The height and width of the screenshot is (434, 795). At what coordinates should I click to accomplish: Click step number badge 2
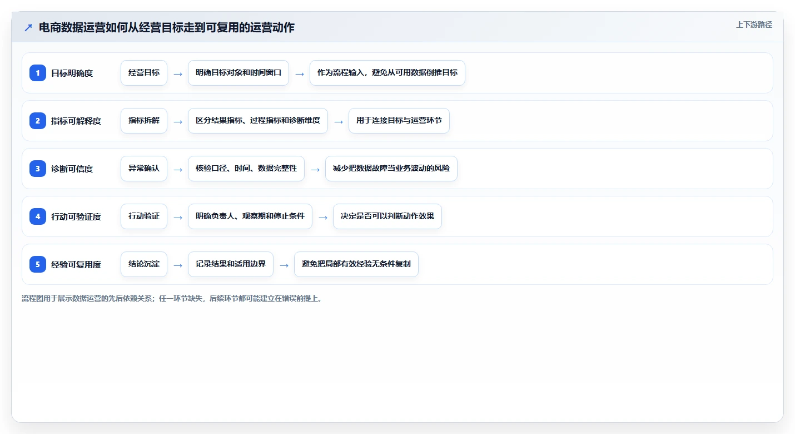[38, 121]
